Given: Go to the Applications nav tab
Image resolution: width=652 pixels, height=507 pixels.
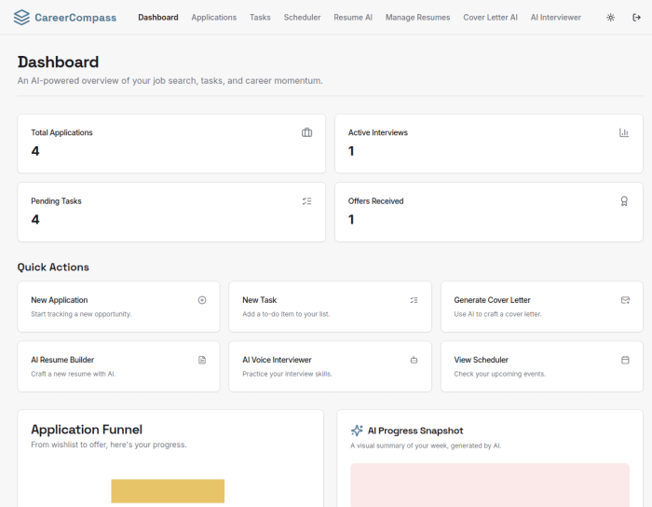Looking at the screenshot, I should coord(213,18).
